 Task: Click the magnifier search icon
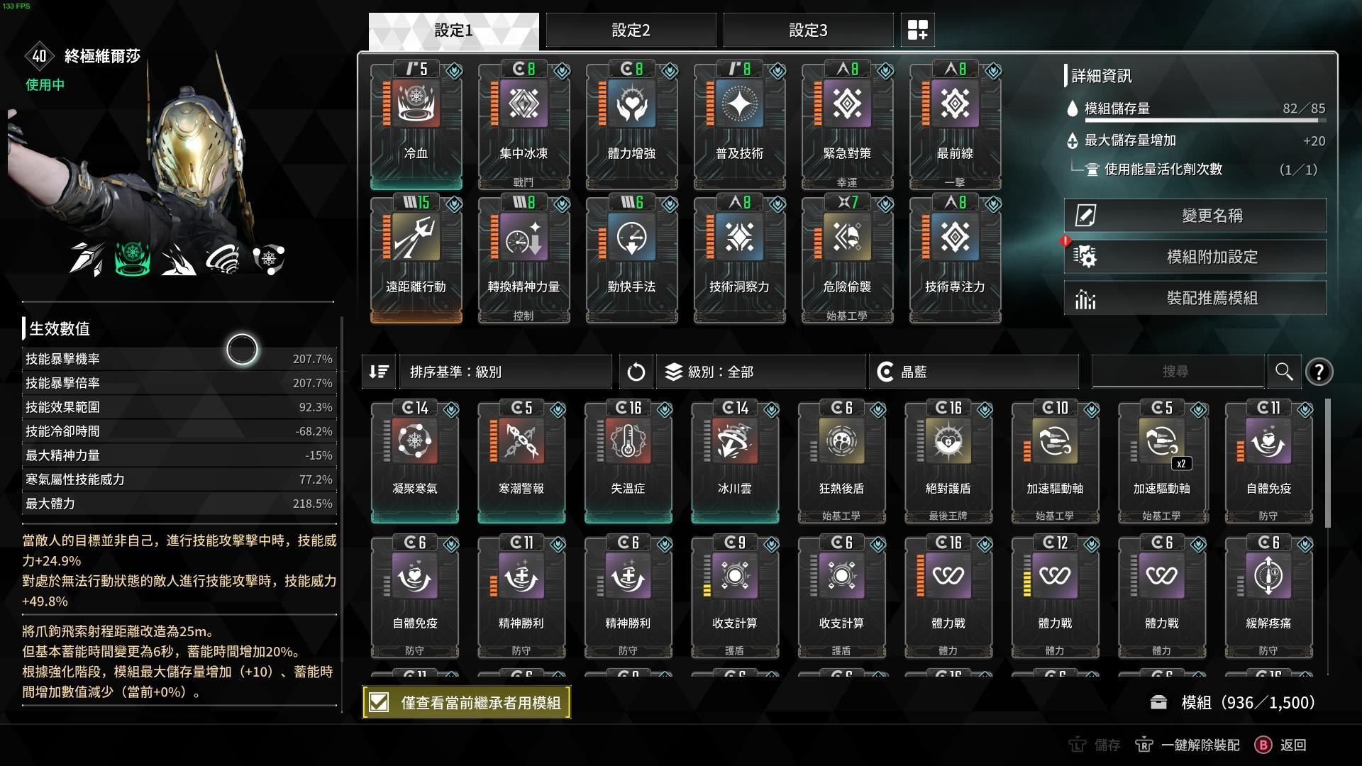[x=1284, y=372]
